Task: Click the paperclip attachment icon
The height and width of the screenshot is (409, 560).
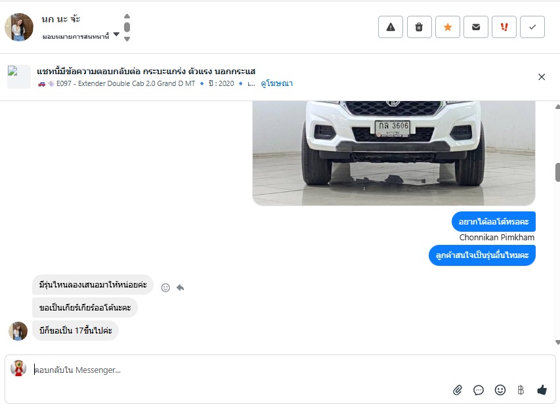Action: (x=458, y=390)
